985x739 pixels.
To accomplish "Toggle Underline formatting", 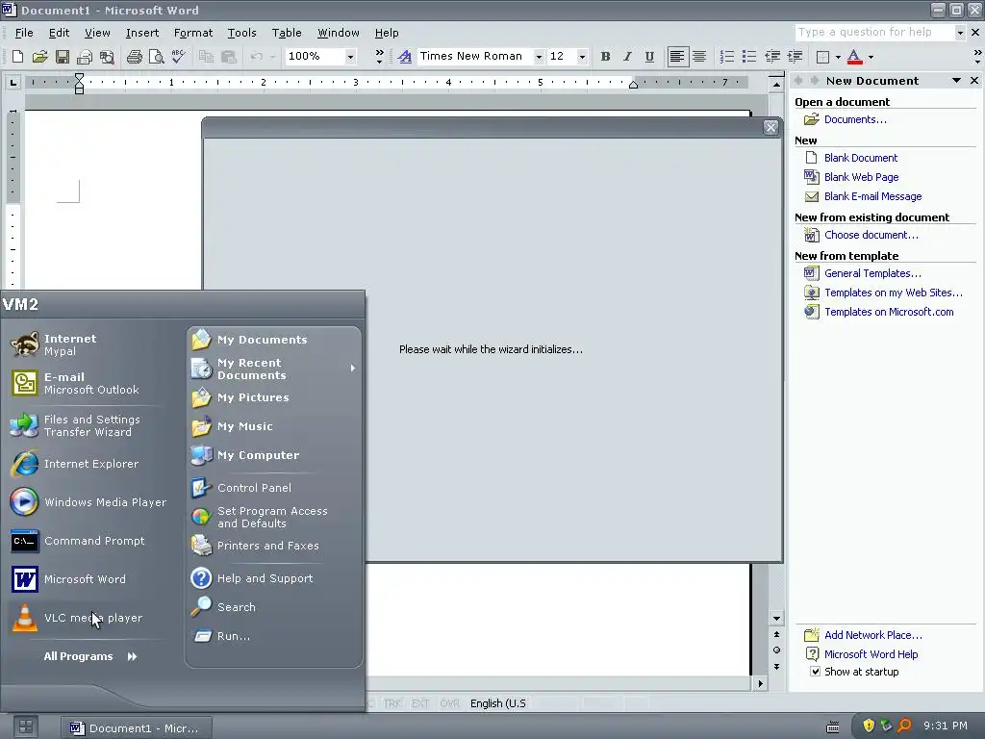I will pos(649,57).
